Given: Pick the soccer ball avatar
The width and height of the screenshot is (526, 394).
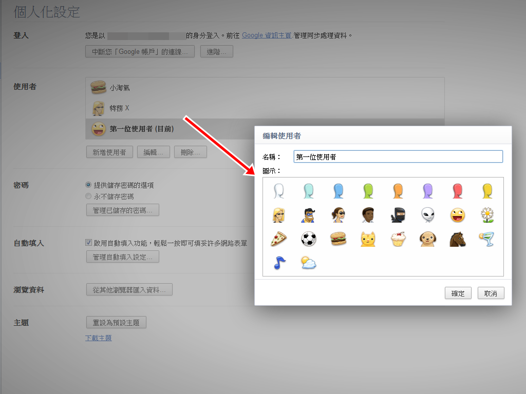Looking at the screenshot, I should (309, 239).
